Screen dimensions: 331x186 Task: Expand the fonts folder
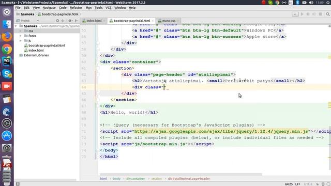(x=21, y=36)
